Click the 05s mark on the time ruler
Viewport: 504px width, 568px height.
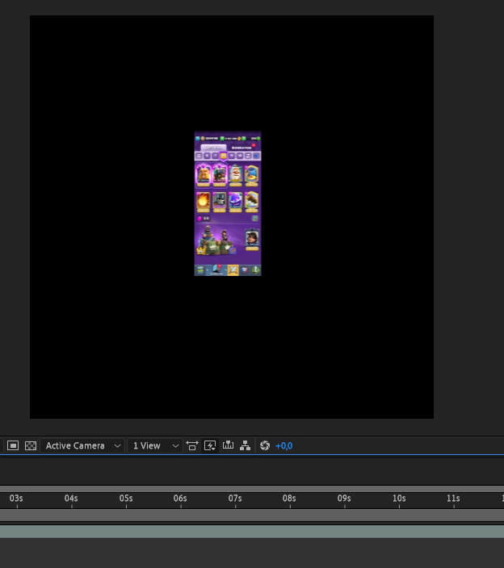click(x=126, y=499)
